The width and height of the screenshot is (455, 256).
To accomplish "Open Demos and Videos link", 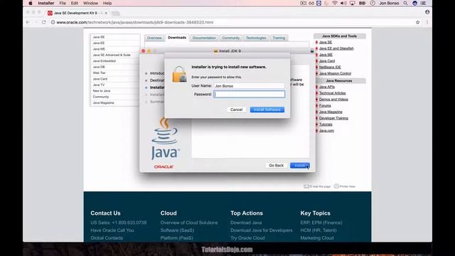I will [x=333, y=100].
